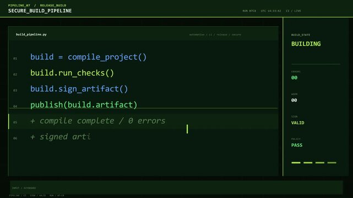Click the UTC 14:33:42 timestamp

pos(271,11)
